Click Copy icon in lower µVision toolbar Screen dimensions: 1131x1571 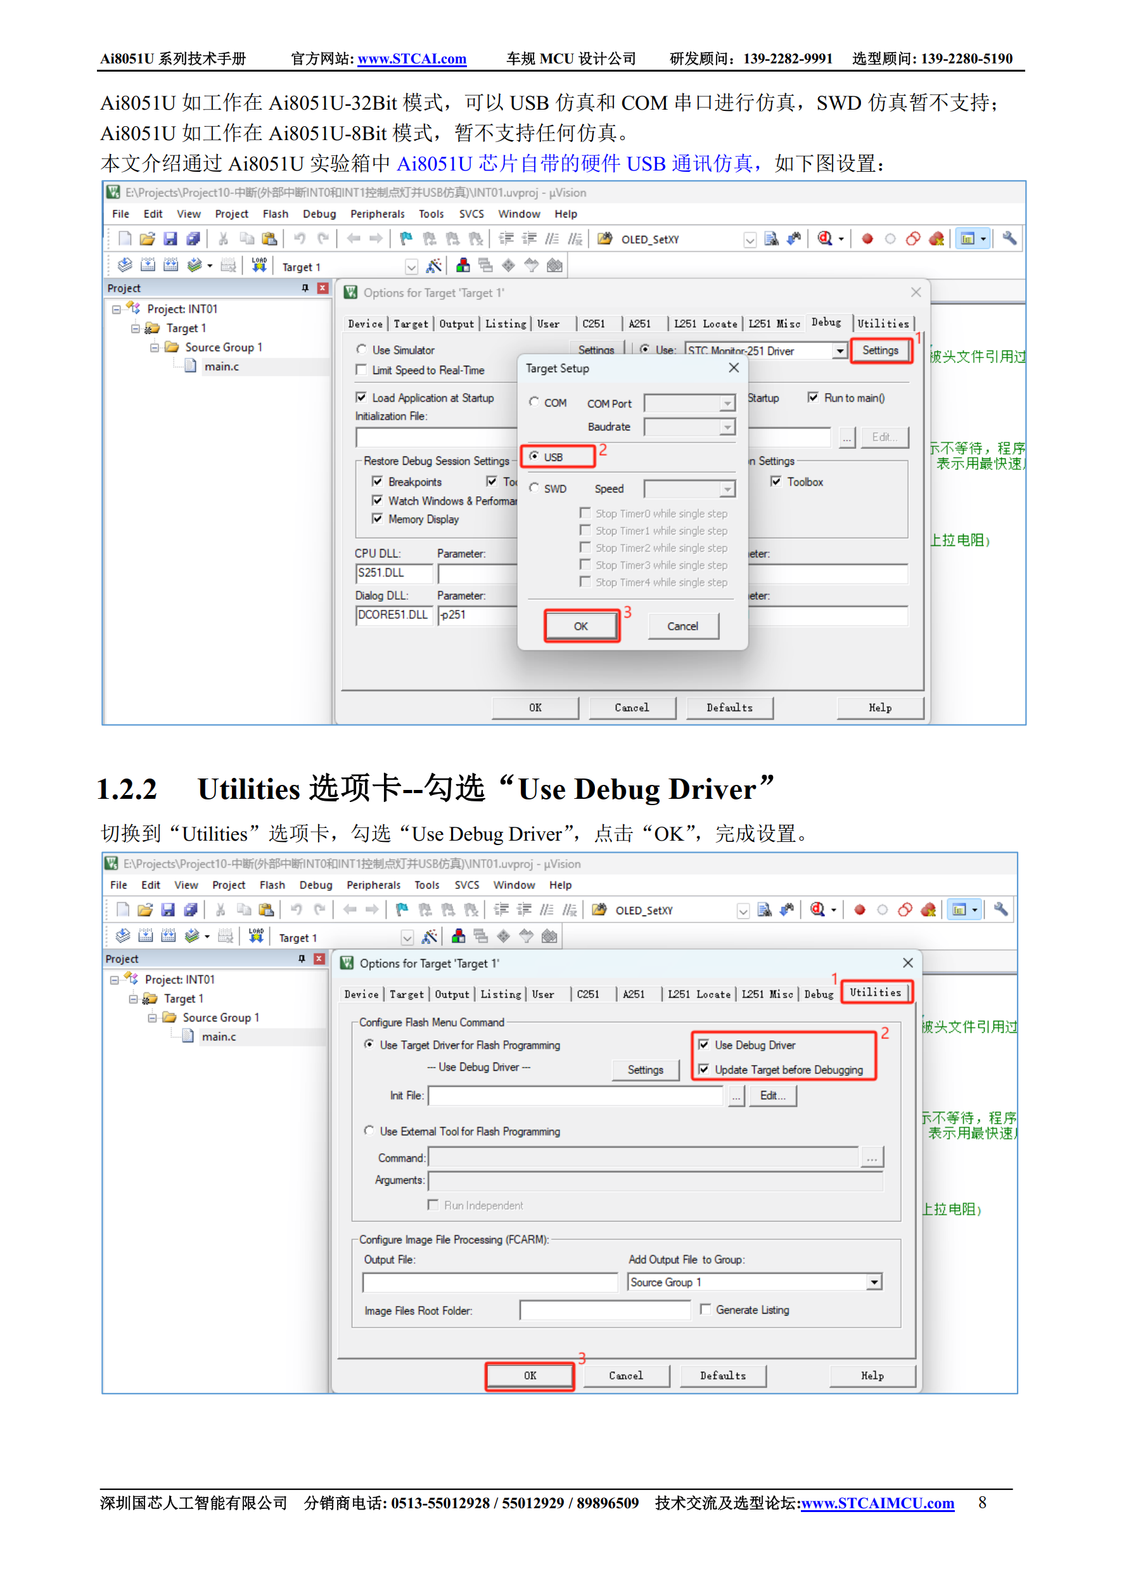244,910
